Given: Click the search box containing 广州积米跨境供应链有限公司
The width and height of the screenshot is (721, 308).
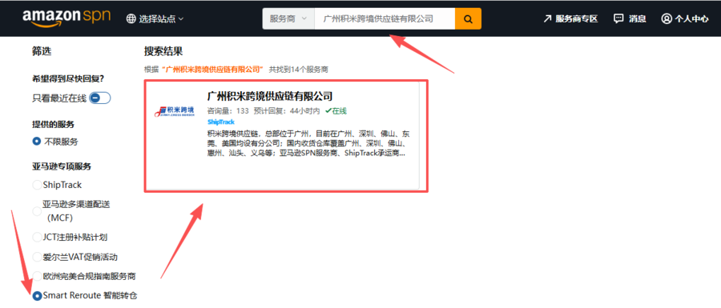Looking at the screenshot, I should (385, 19).
